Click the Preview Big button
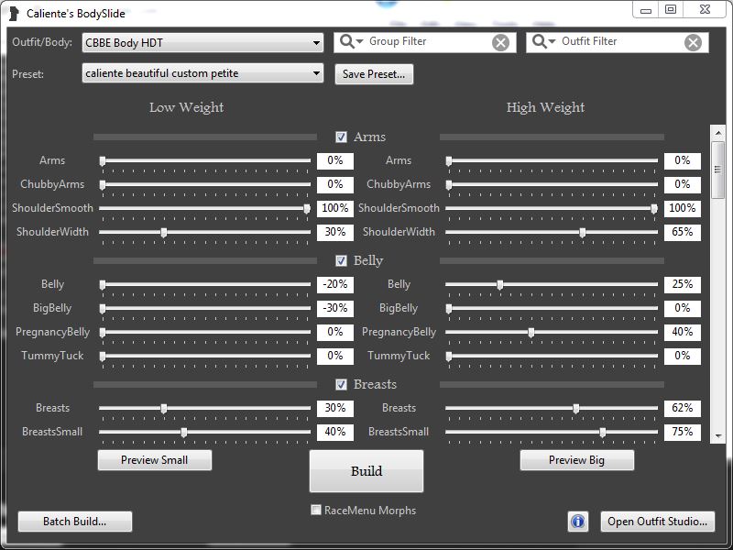 [577, 460]
